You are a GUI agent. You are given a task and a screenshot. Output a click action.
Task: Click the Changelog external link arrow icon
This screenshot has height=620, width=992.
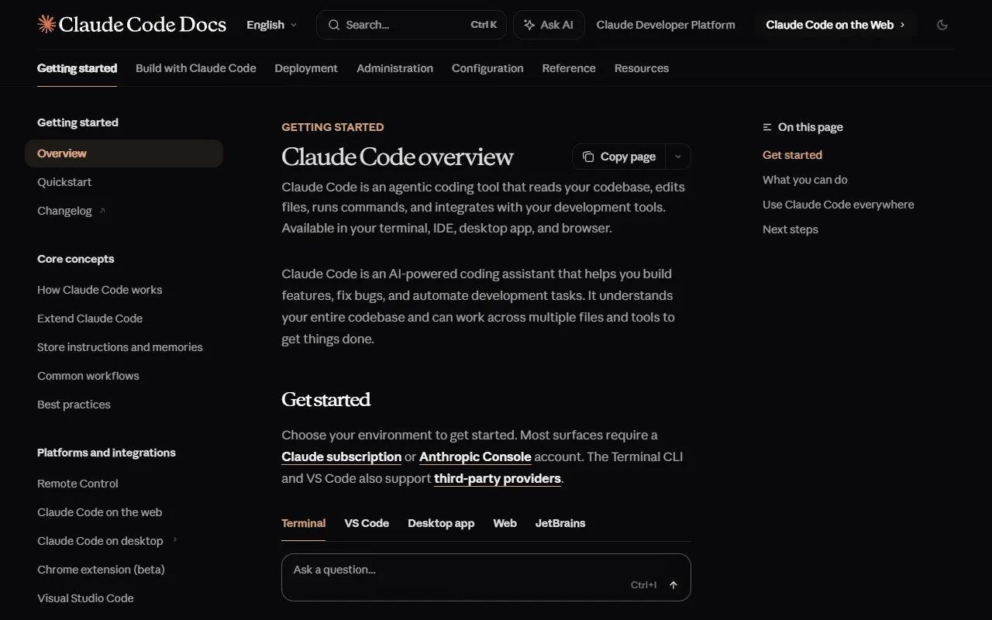[102, 211]
